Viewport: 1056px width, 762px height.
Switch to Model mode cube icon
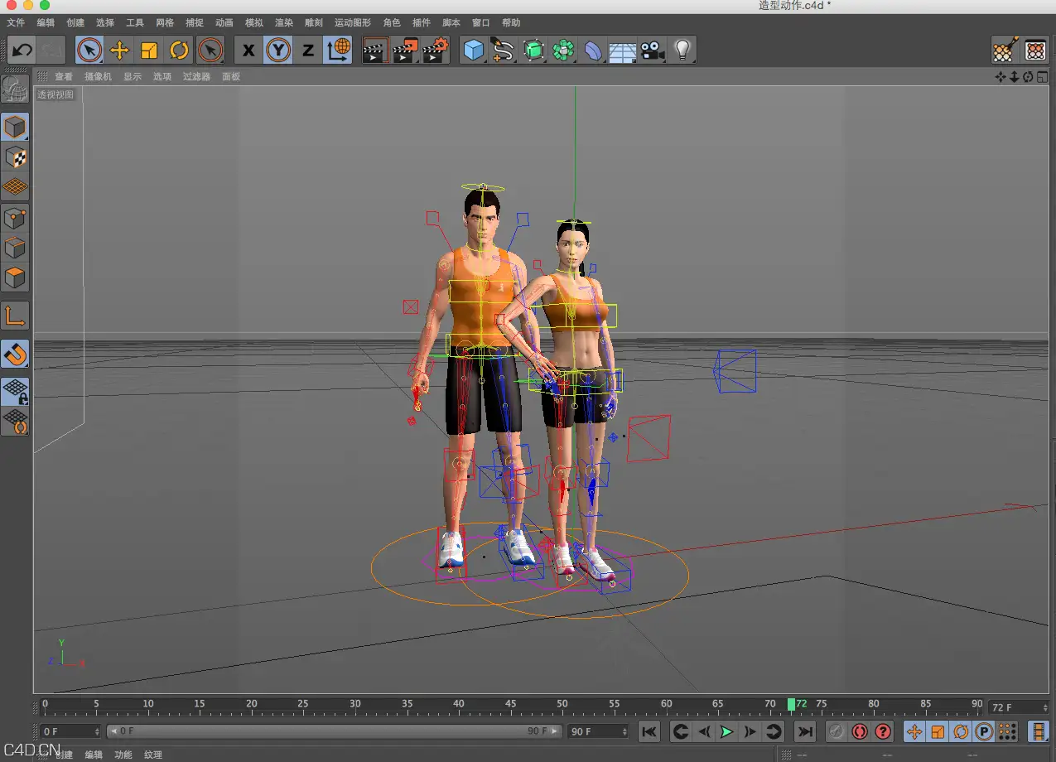coord(15,127)
